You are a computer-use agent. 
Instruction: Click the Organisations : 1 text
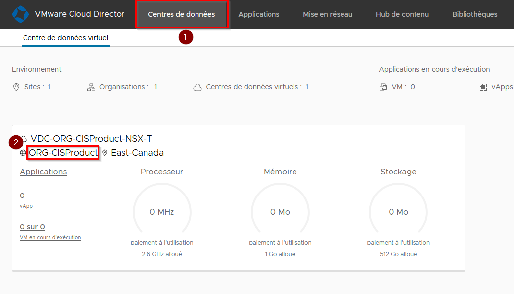128,87
